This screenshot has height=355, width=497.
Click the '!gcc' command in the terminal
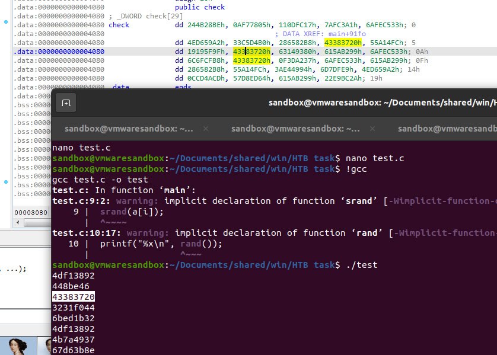356,169
